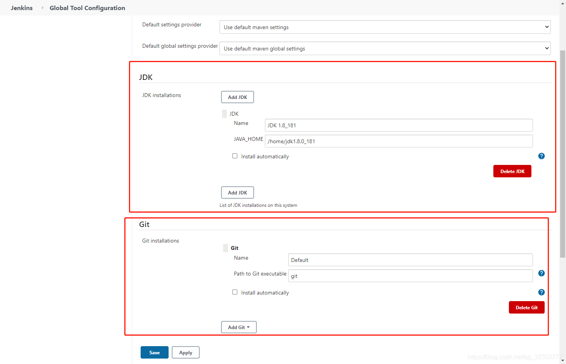Save the tool configuration

coord(155,352)
